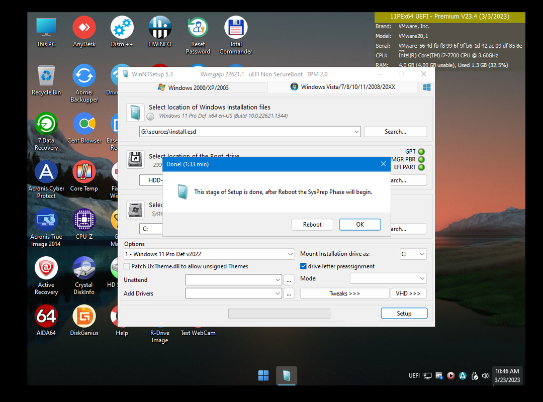
Task: Launch the DiskGenius desktop icon
Action: tap(84, 321)
